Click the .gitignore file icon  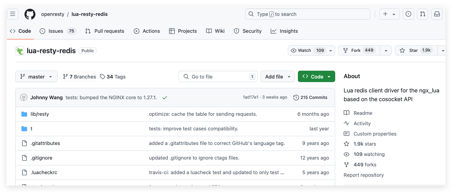coord(24,158)
